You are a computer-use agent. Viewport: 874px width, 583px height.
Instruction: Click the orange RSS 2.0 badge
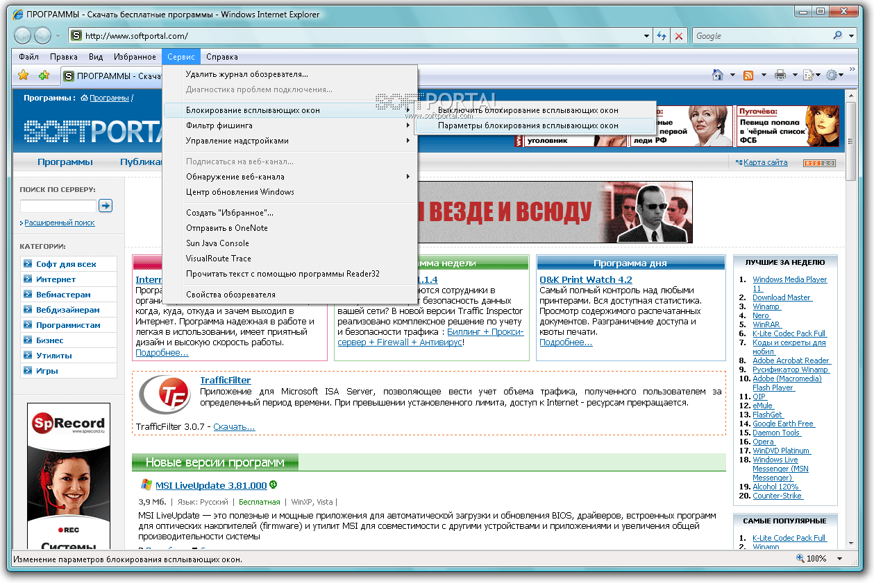pos(819,163)
